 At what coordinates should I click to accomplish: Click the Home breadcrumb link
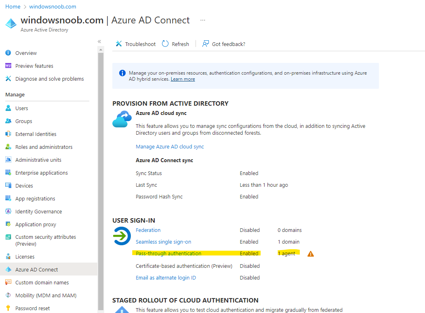pos(13,6)
